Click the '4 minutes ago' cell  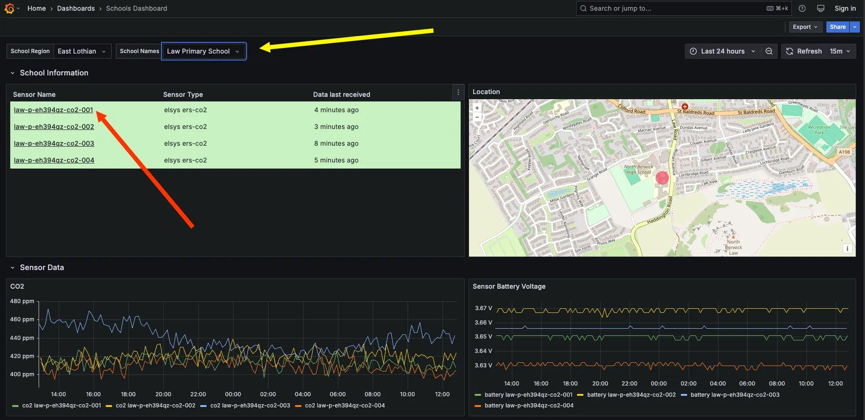(x=336, y=110)
